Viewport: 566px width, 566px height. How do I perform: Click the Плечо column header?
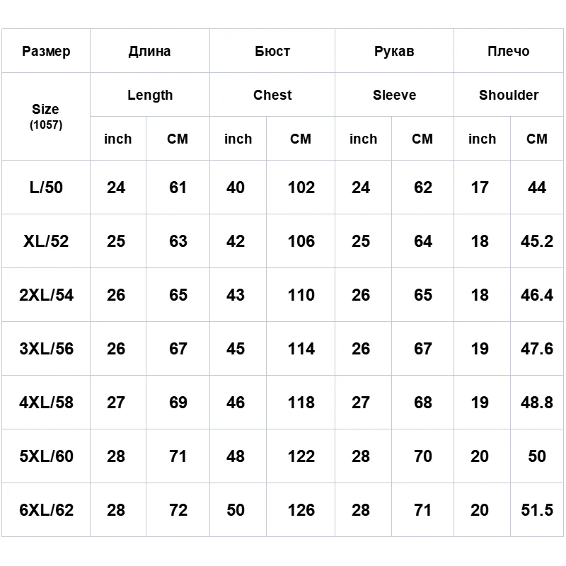(508, 51)
